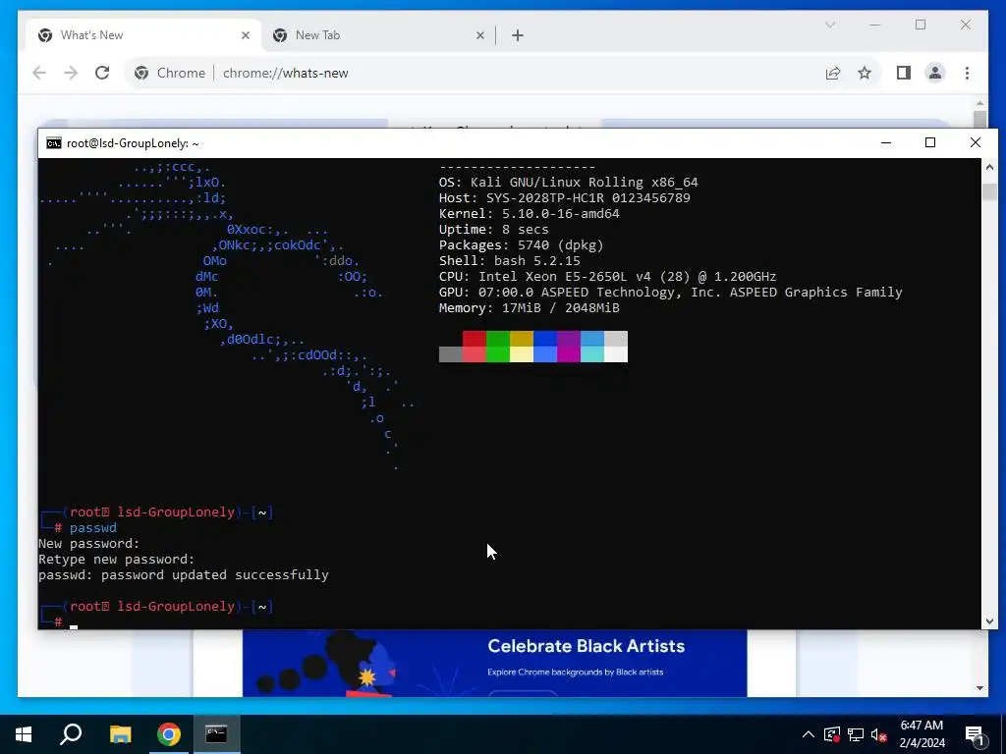The height and width of the screenshot is (754, 1006).
Task: Click terminal scrollbar up arrow
Action: [989, 167]
